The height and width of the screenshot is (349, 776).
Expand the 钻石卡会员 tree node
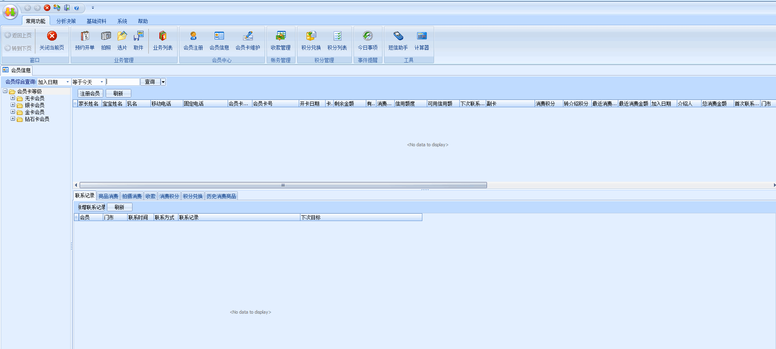coord(13,119)
